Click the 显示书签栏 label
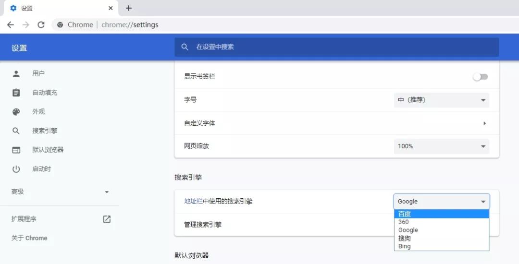This screenshot has height=264, width=519. [x=199, y=76]
